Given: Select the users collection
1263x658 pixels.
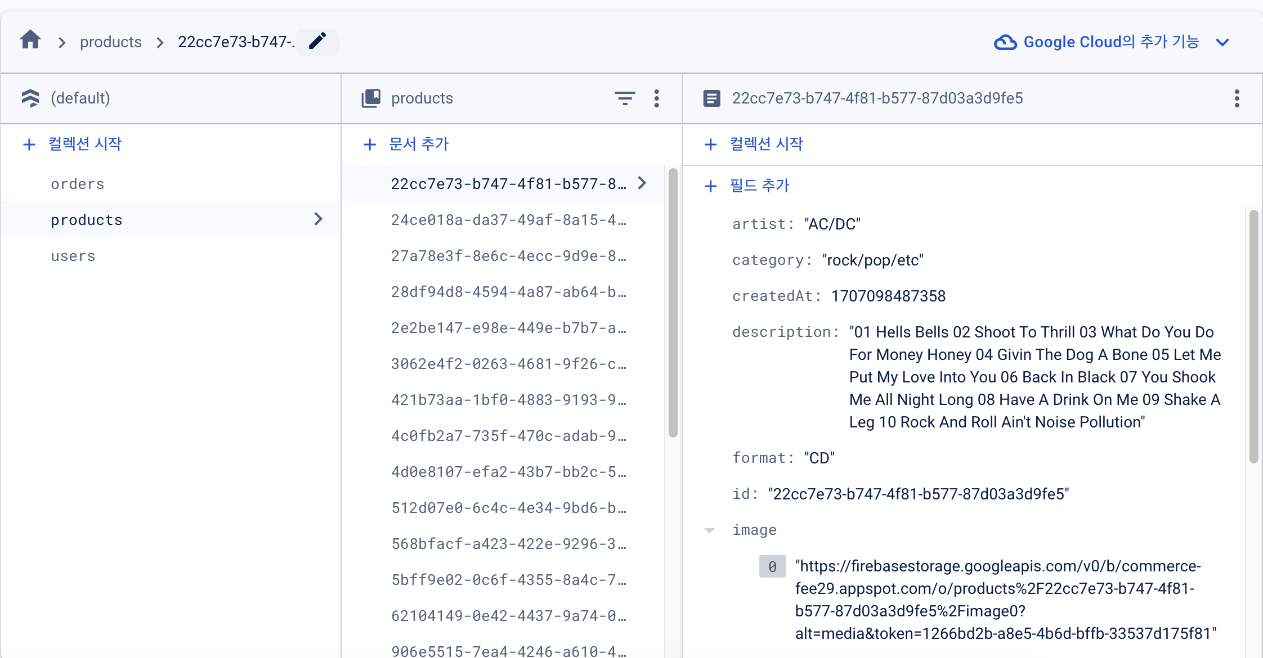Looking at the screenshot, I should tap(73, 256).
